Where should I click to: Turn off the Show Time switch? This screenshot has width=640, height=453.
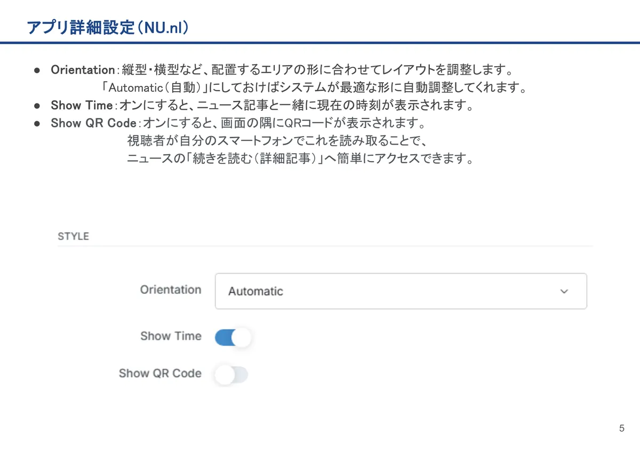point(233,338)
